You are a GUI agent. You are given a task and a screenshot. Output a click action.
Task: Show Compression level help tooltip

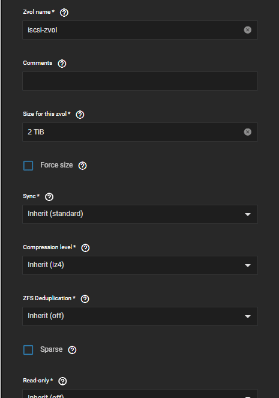(85, 248)
